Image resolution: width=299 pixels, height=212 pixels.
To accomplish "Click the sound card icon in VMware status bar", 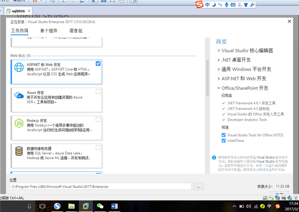I will point(290,198).
